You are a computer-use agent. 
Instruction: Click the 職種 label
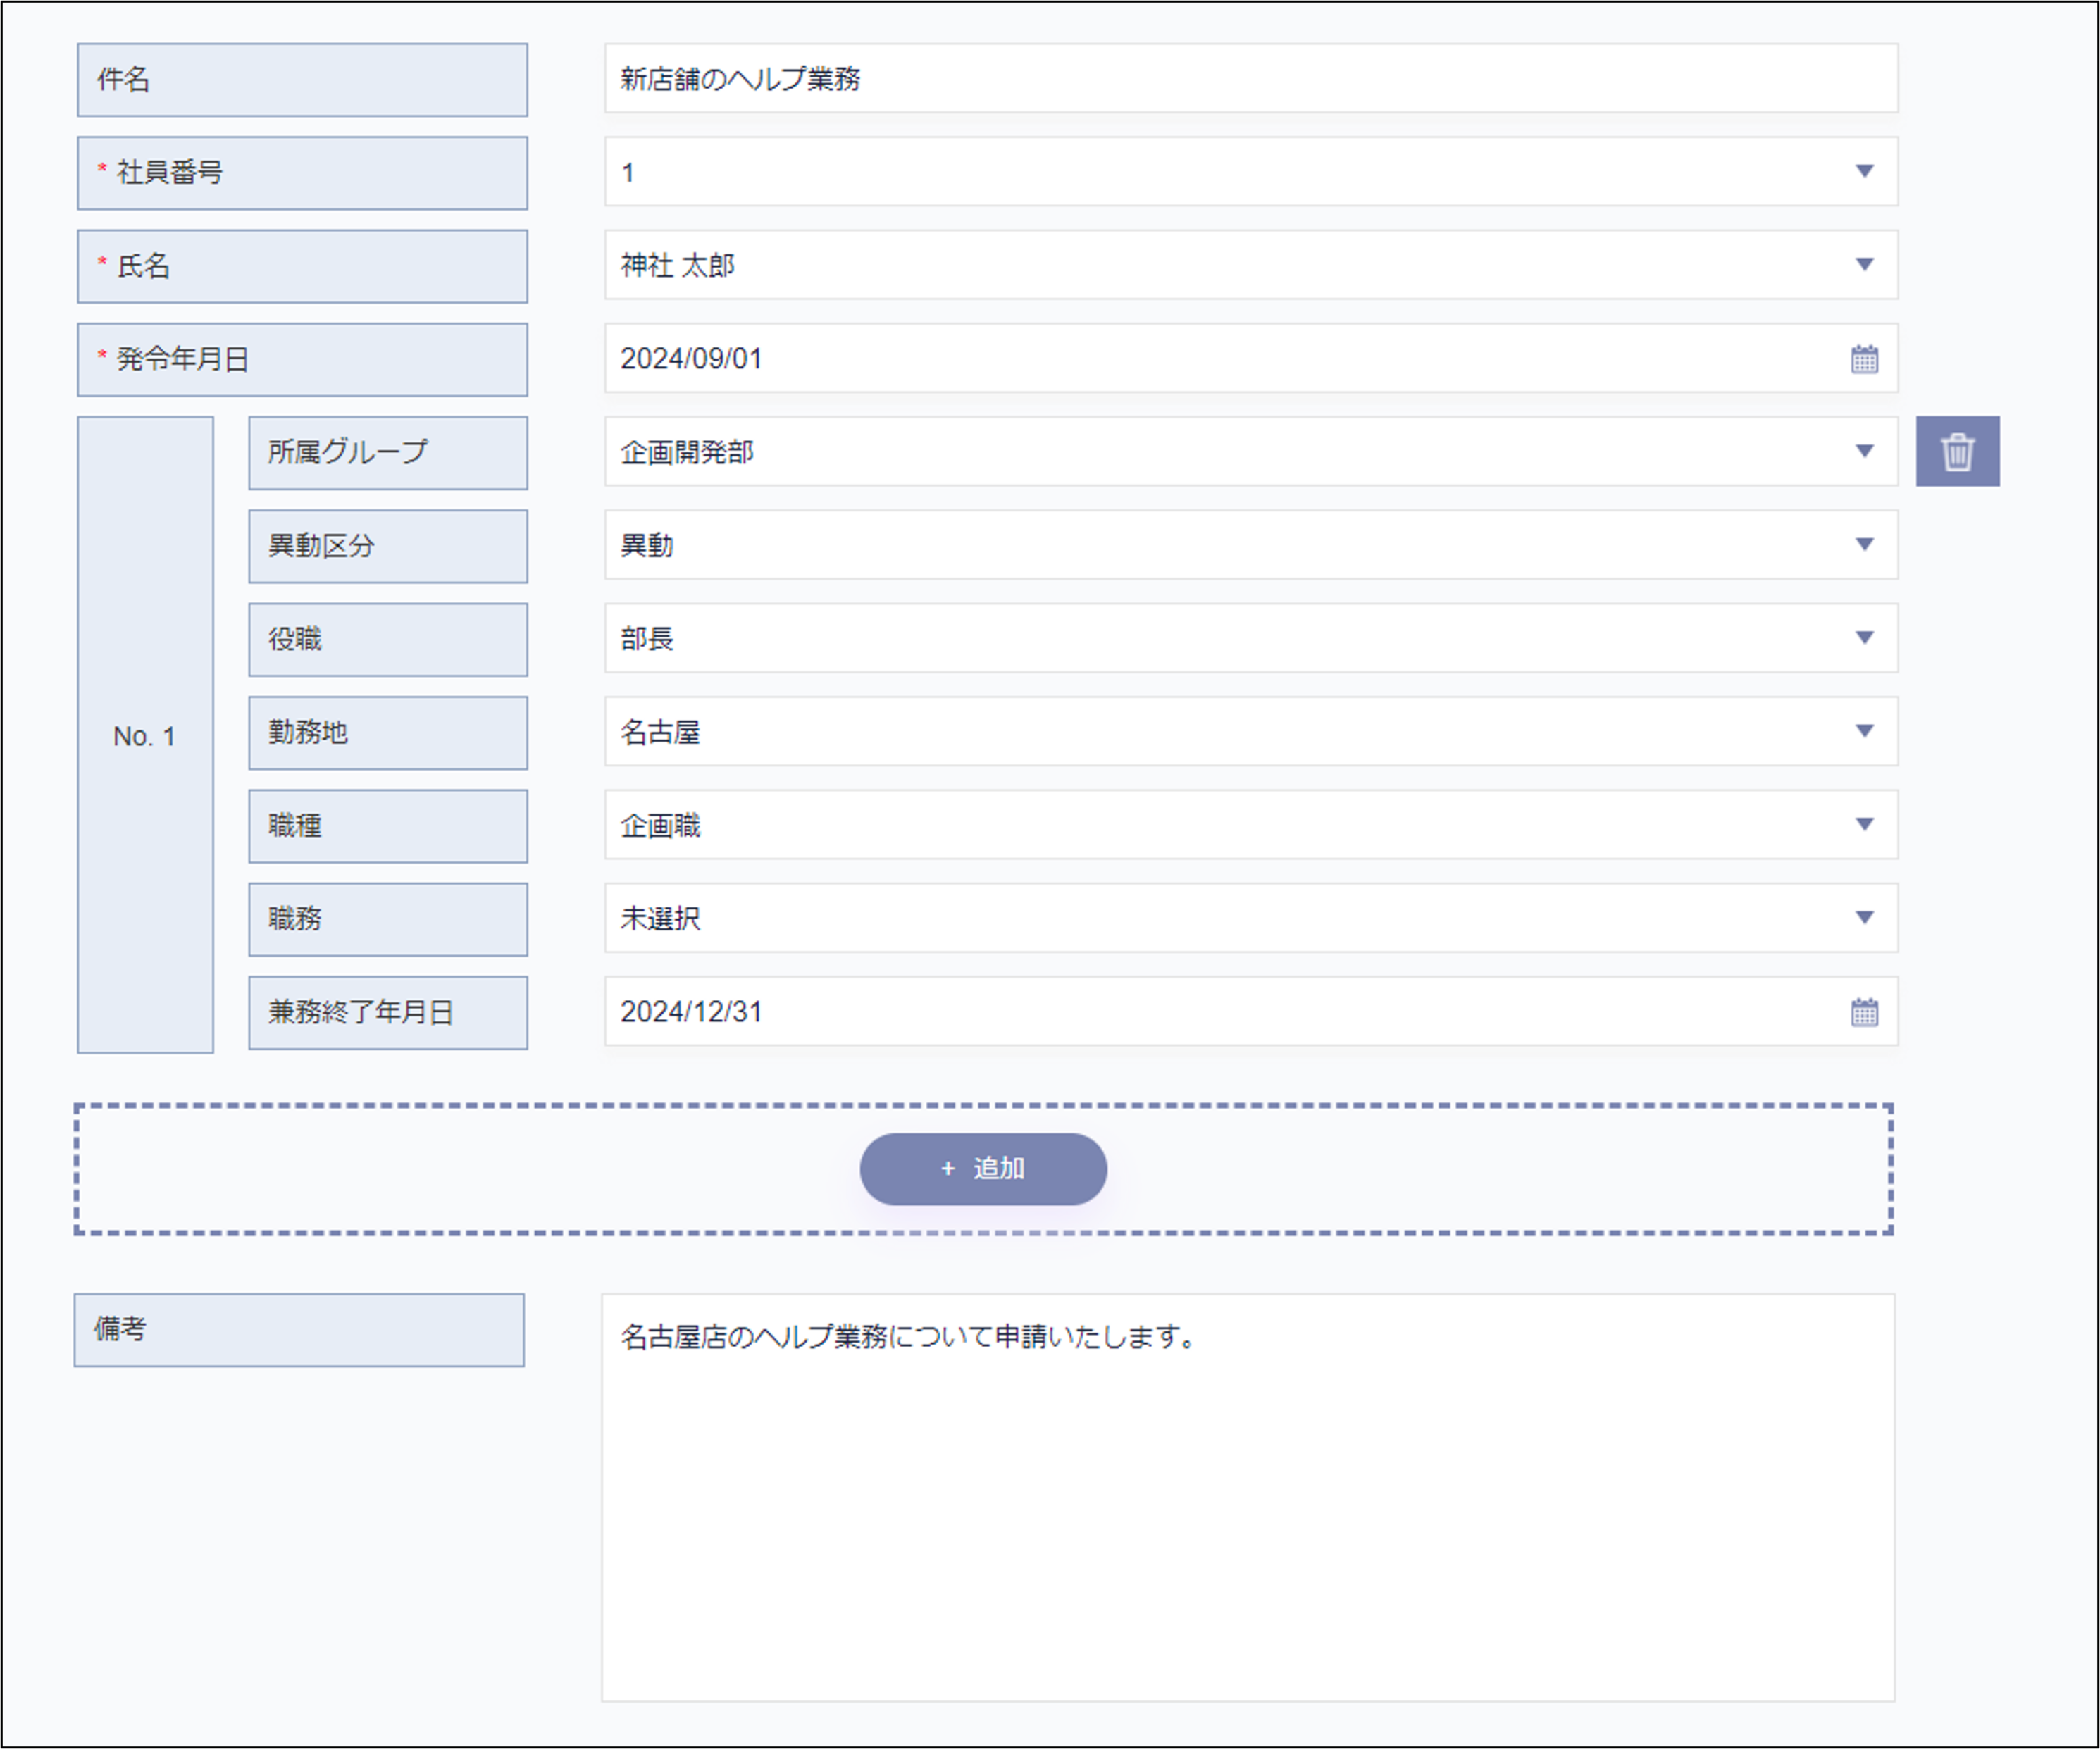(388, 826)
